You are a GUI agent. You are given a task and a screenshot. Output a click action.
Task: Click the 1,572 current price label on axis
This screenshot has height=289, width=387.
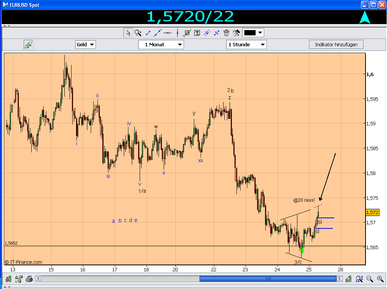372,213
